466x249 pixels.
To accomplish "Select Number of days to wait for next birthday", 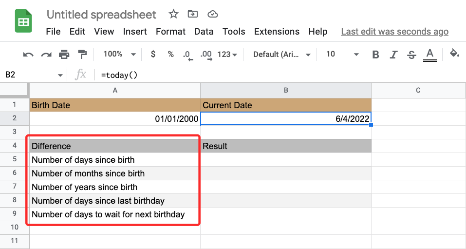I will point(115,214).
